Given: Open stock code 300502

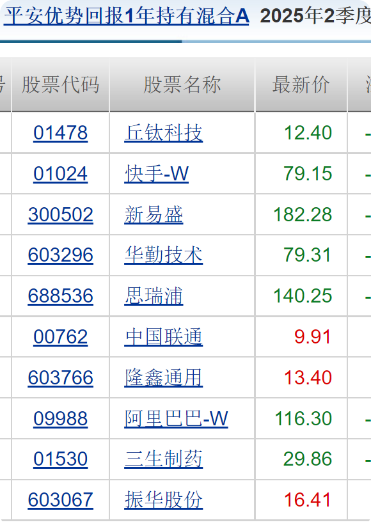Looking at the screenshot, I should point(61,214).
